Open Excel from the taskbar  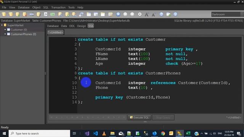click(x=188, y=134)
